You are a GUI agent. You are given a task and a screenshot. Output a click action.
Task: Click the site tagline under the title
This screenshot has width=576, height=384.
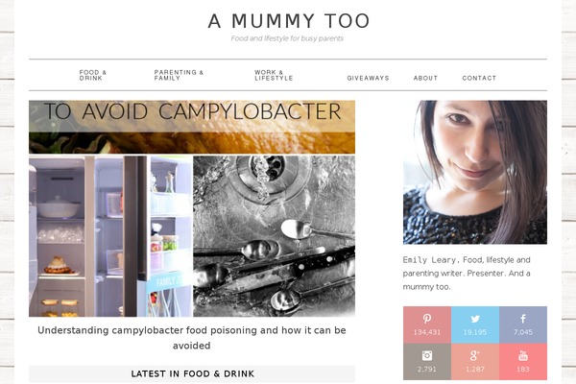pos(287,38)
